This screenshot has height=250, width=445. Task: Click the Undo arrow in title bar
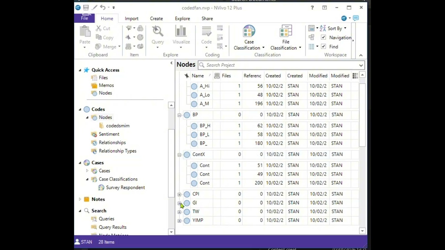click(x=103, y=7)
